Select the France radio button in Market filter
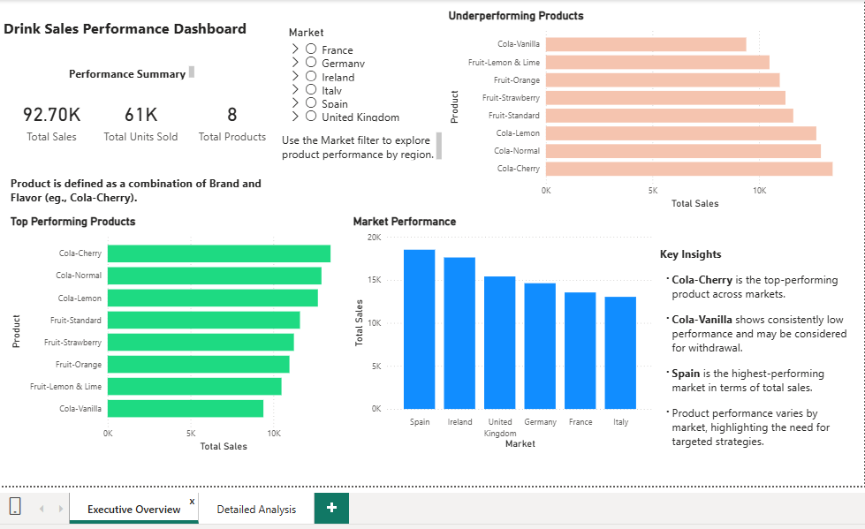 tap(310, 49)
